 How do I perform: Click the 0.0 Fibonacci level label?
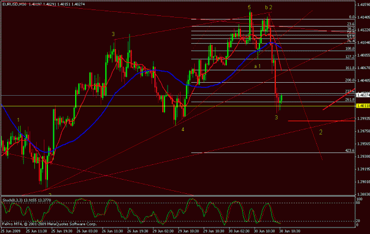[x=352, y=17]
